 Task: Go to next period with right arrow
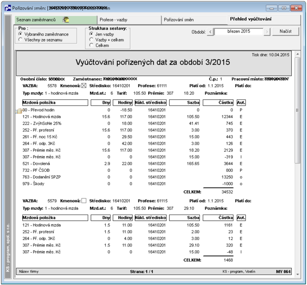click(267, 32)
